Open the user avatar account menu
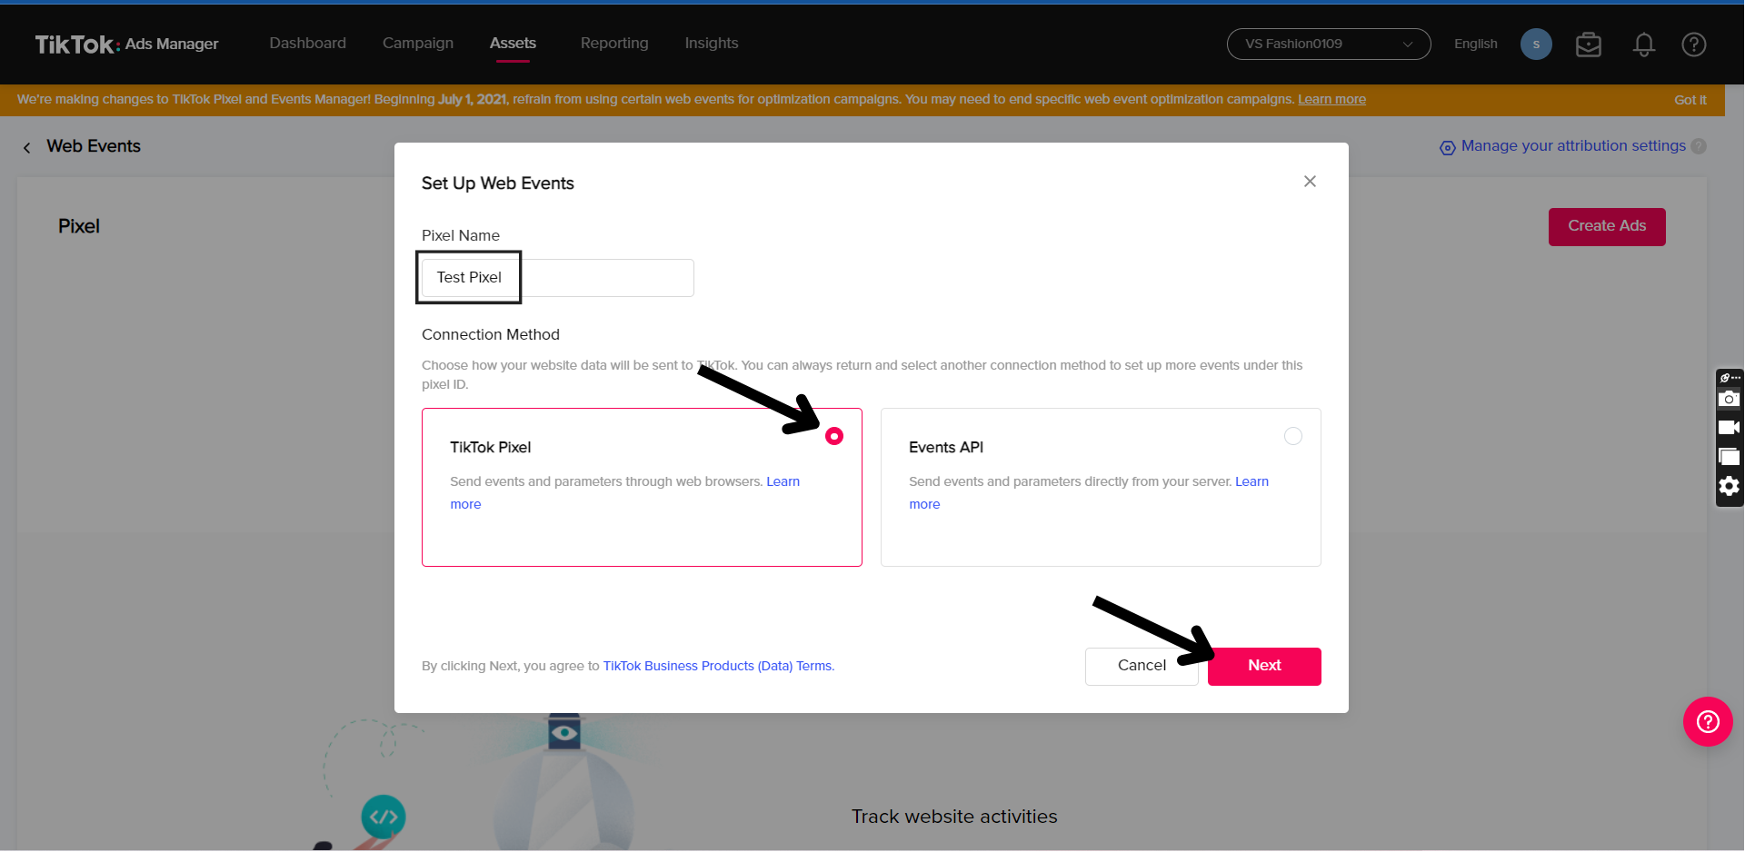The height and width of the screenshot is (852, 1745). point(1536,44)
